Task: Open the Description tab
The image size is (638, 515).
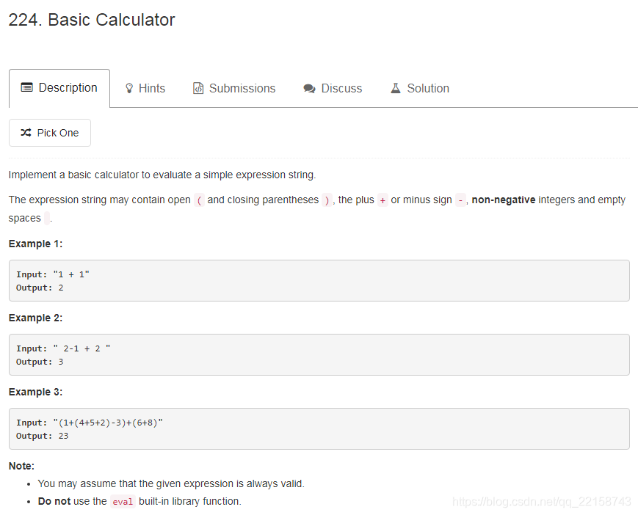Action: tap(59, 88)
